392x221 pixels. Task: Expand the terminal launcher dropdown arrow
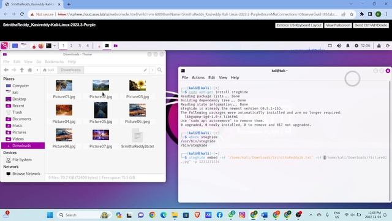coord(55,46)
